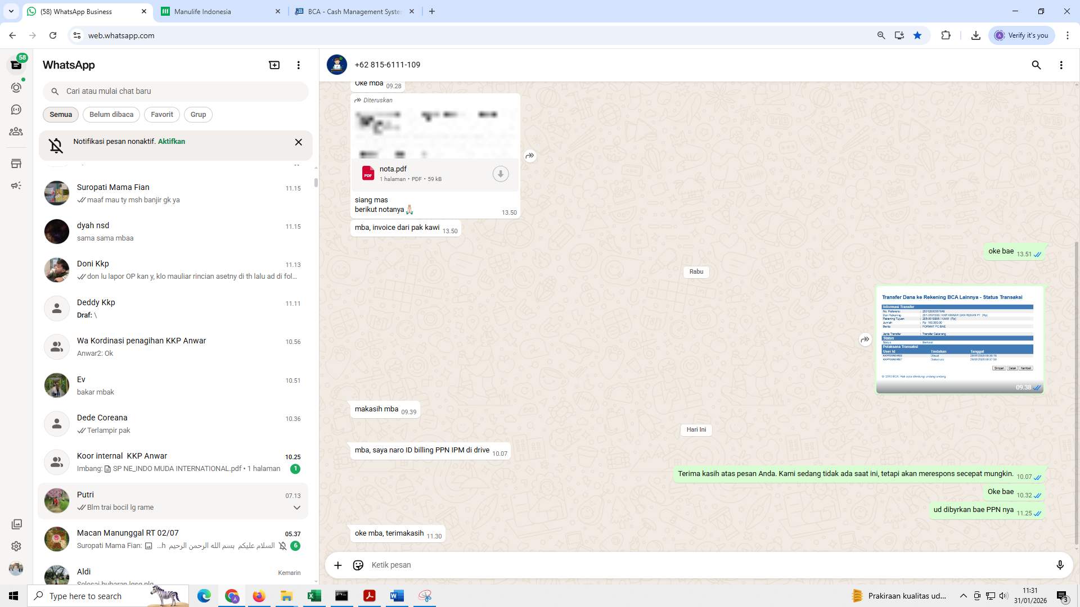
Task: Open the Status tab in the sidebar
Action: pyautogui.click(x=16, y=88)
